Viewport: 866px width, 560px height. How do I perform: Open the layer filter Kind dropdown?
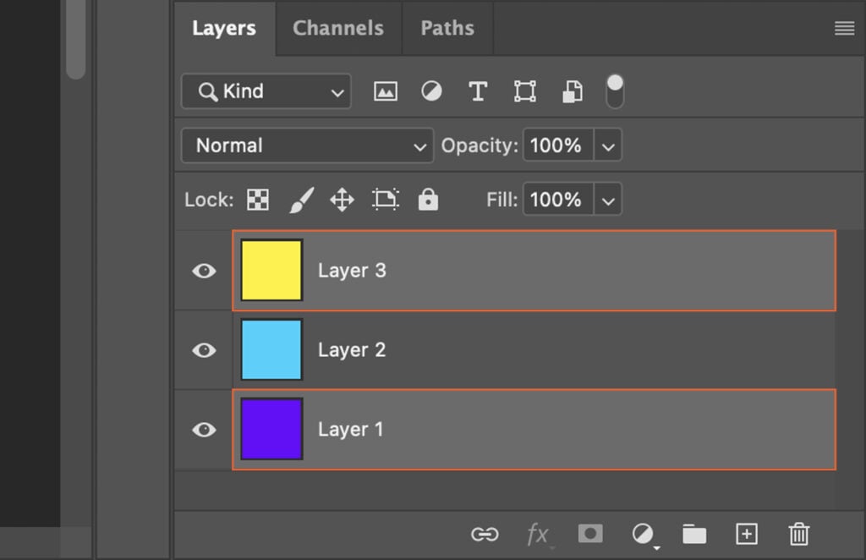pyautogui.click(x=266, y=91)
